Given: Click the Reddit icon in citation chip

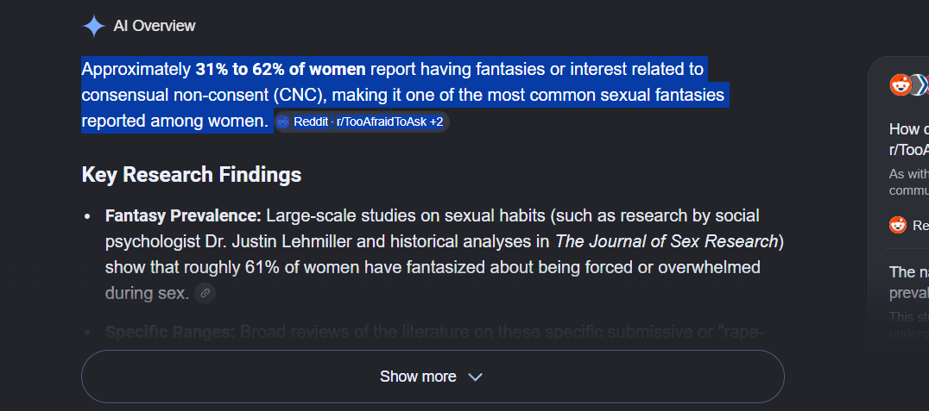Looking at the screenshot, I should (283, 121).
